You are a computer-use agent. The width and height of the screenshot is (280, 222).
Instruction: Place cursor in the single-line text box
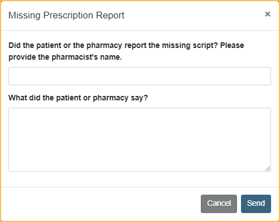pyautogui.click(x=139, y=76)
